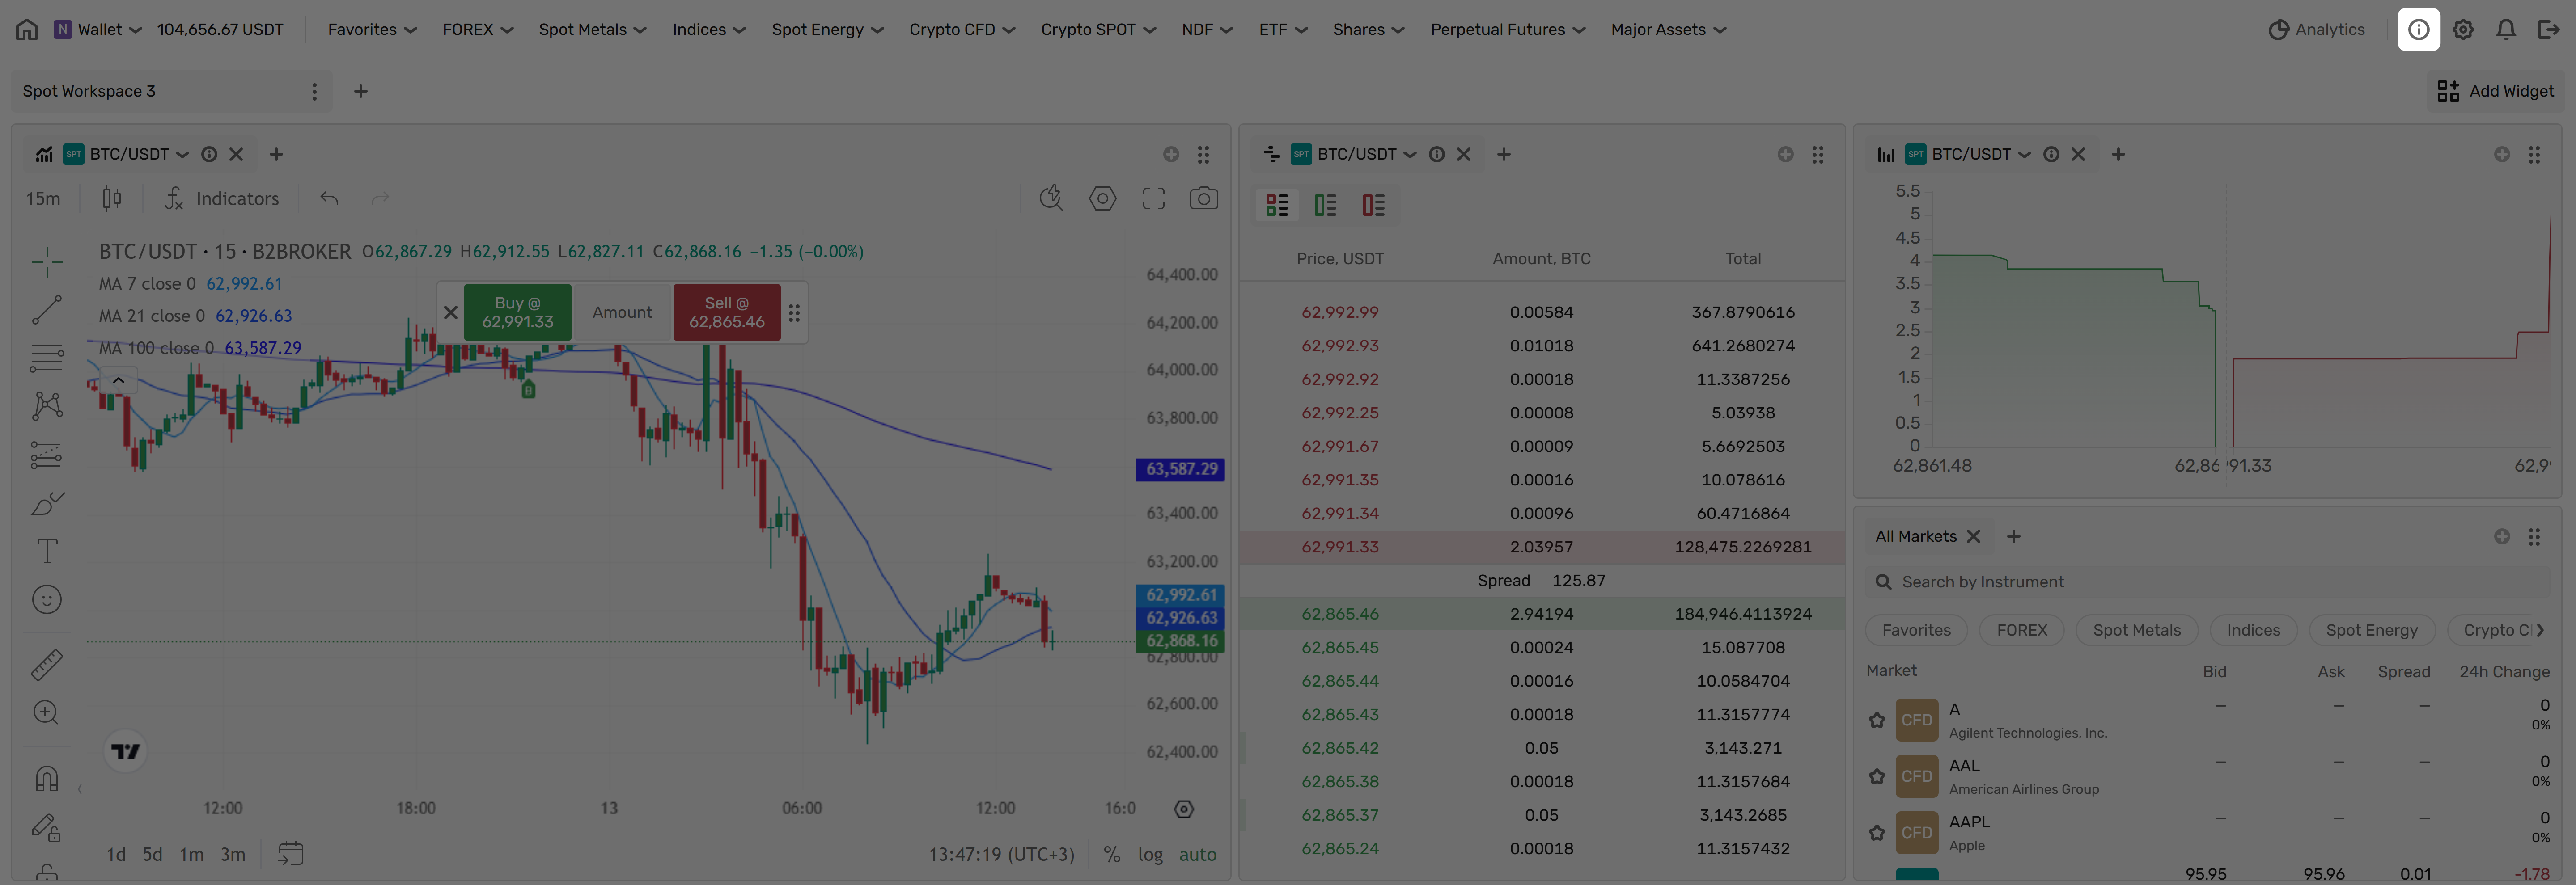
Task: Open candlestick chart style selector
Action: (112, 199)
